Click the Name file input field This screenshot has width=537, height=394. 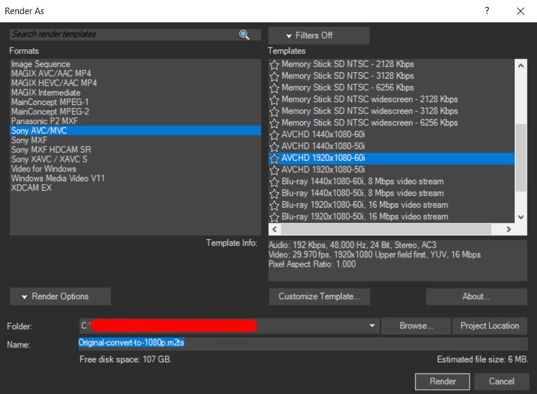[x=303, y=344]
